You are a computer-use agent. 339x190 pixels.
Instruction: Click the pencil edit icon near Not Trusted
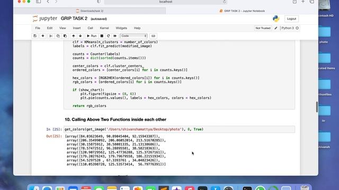(276, 28)
